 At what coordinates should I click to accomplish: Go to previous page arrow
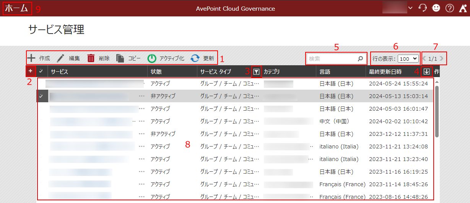[424, 59]
